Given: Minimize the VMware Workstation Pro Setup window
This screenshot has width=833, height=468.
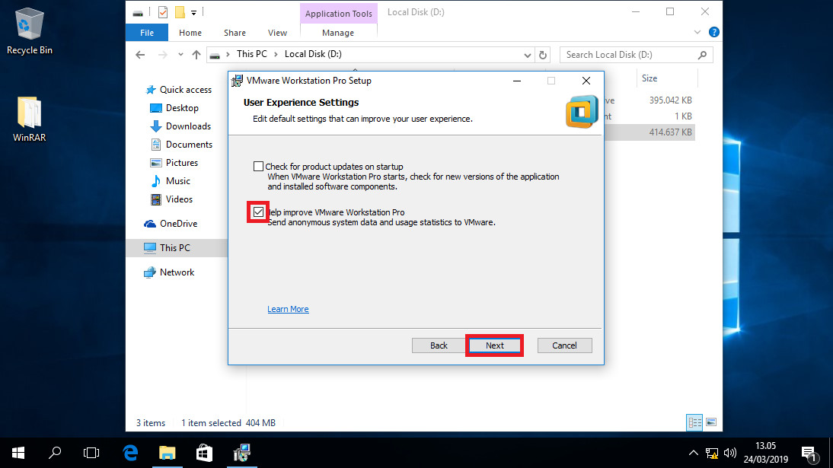Looking at the screenshot, I should (x=517, y=81).
